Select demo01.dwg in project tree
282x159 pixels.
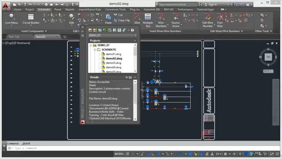point(113,54)
